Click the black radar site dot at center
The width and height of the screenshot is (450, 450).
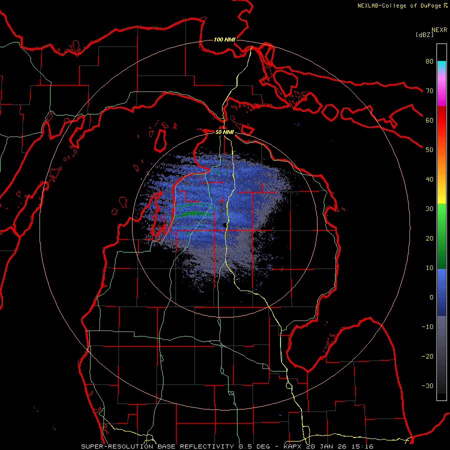[224, 225]
